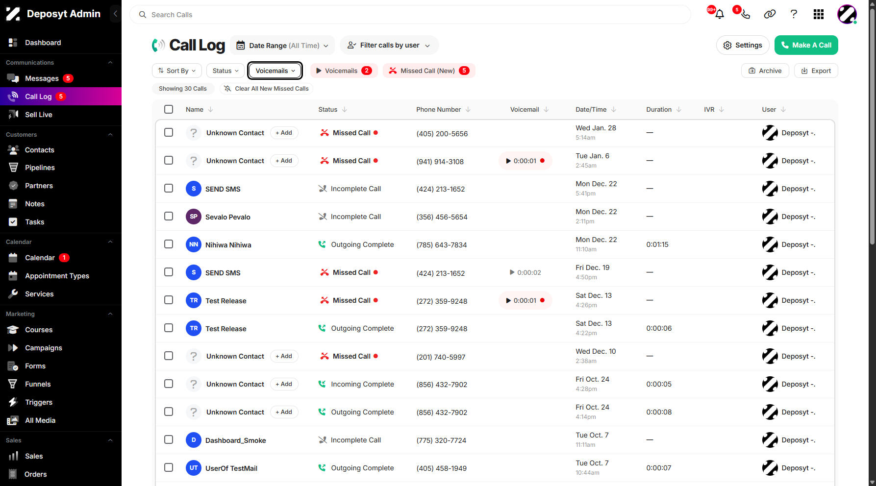Image resolution: width=876 pixels, height=486 pixels.
Task: Select the Sevalo Pevalo row checkbox
Action: (x=169, y=216)
